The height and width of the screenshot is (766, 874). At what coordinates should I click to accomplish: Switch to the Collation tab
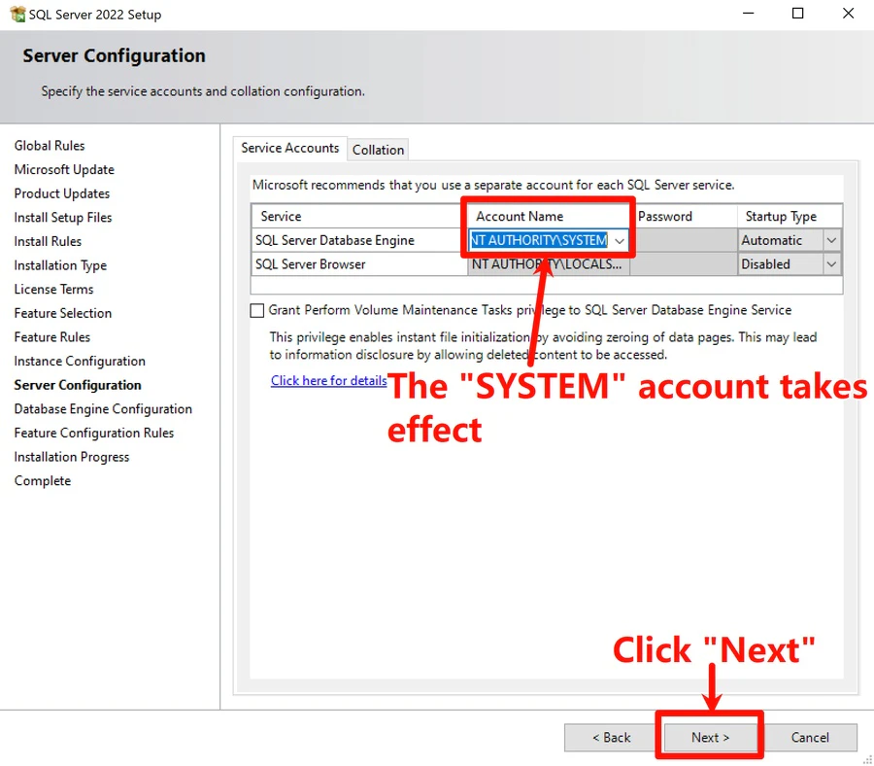[x=378, y=150]
